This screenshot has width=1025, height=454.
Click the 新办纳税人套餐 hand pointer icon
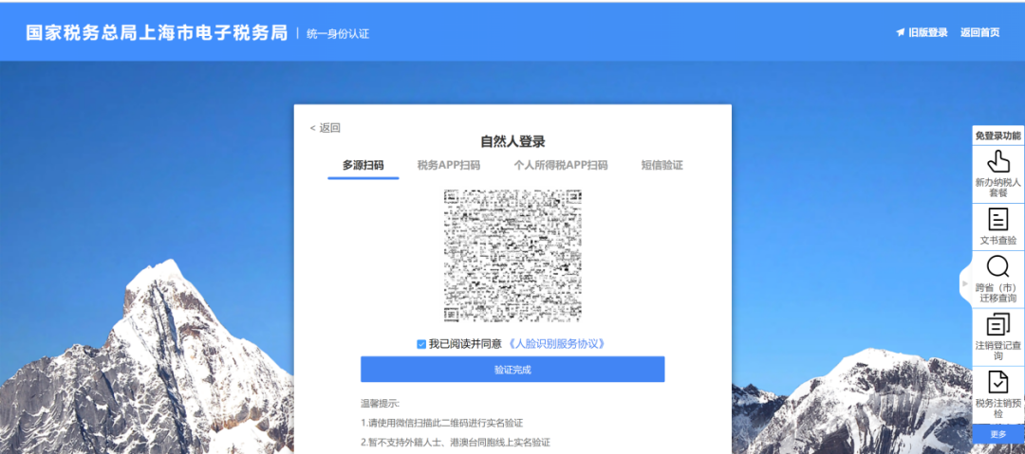coord(997,161)
